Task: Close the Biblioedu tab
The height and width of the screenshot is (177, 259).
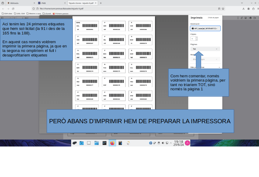Action: point(34,3)
